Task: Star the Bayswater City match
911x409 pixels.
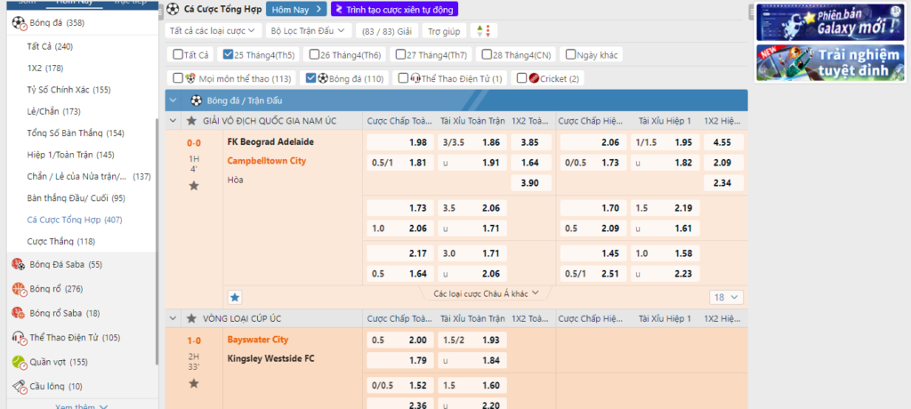Action: (194, 383)
